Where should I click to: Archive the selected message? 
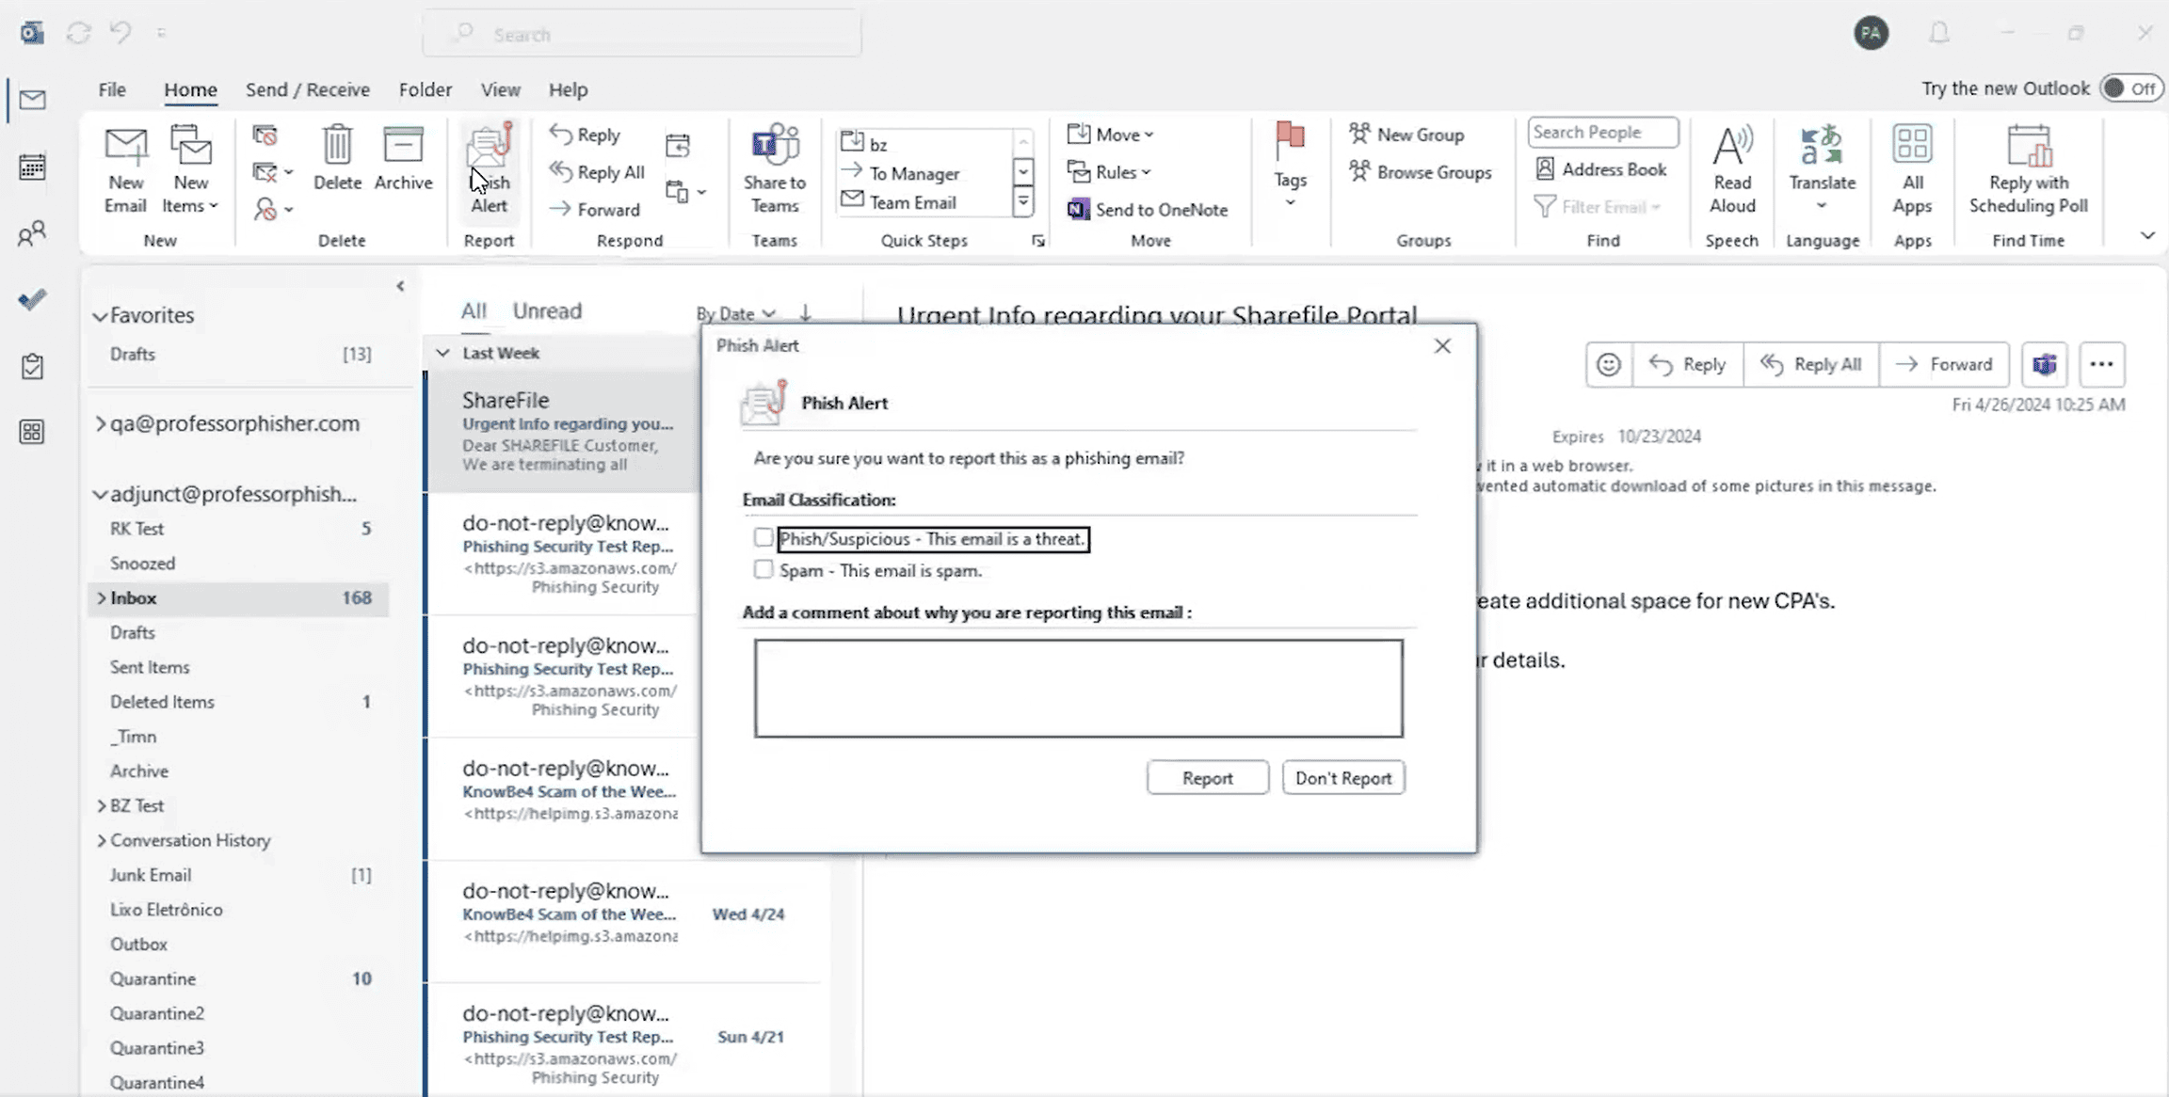click(403, 158)
